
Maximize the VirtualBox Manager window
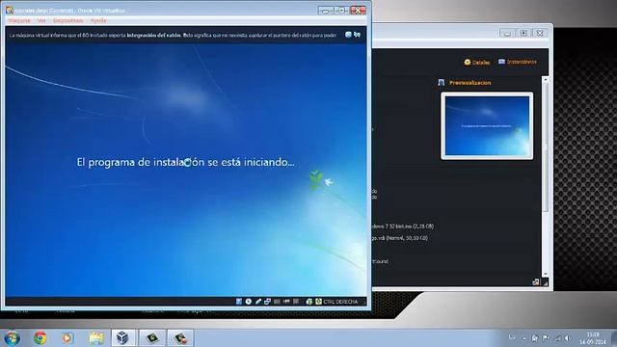pos(523,34)
